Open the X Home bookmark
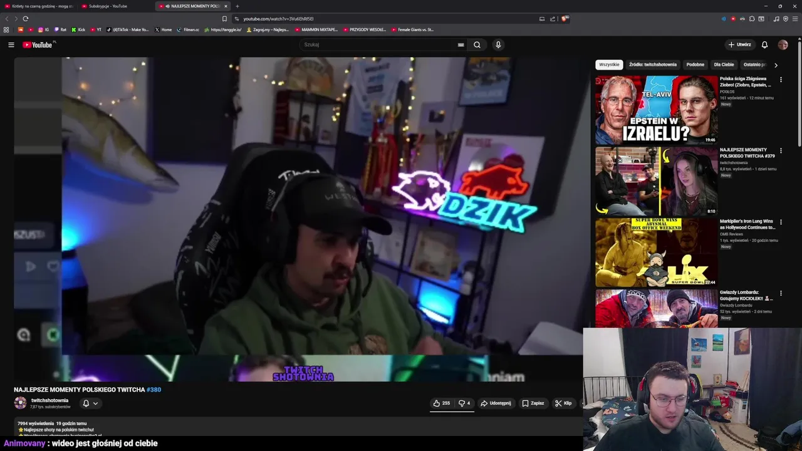The height and width of the screenshot is (451, 802). [164, 29]
